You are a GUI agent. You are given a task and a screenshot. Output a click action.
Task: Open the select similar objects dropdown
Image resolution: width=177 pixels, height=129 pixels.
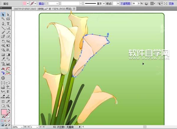coord(162,4)
